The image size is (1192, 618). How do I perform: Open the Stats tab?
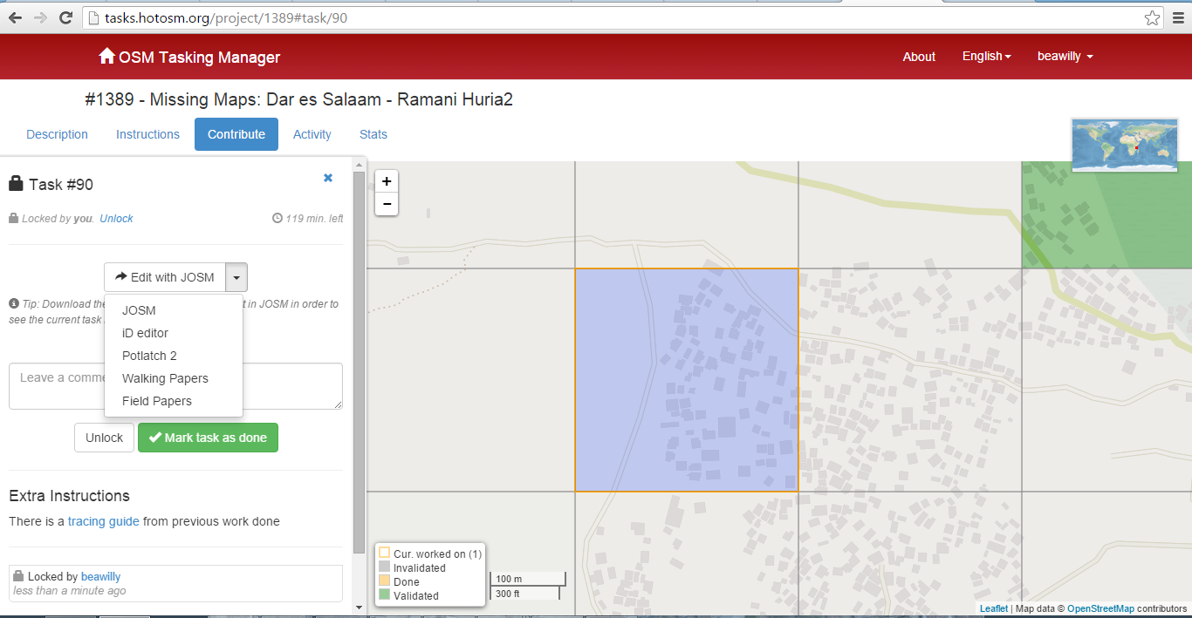(x=373, y=134)
